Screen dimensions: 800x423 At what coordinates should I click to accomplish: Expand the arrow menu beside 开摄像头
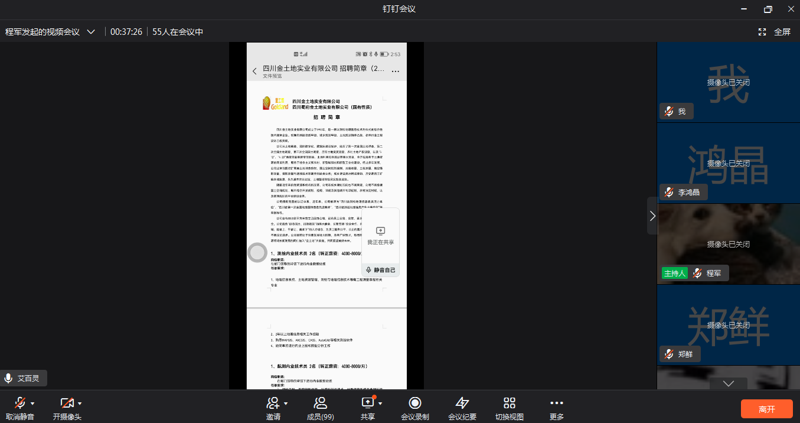coord(80,404)
